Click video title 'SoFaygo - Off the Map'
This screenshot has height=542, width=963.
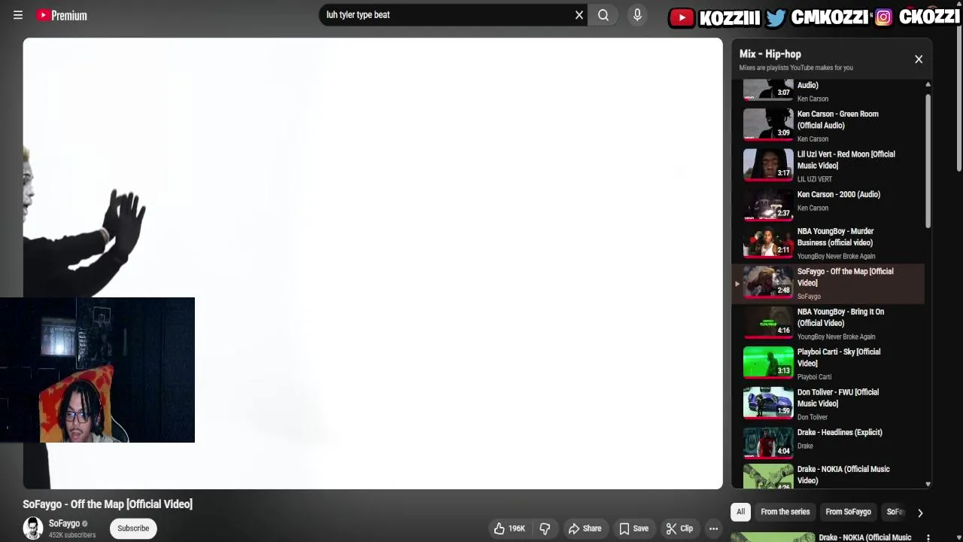pyautogui.click(x=108, y=504)
